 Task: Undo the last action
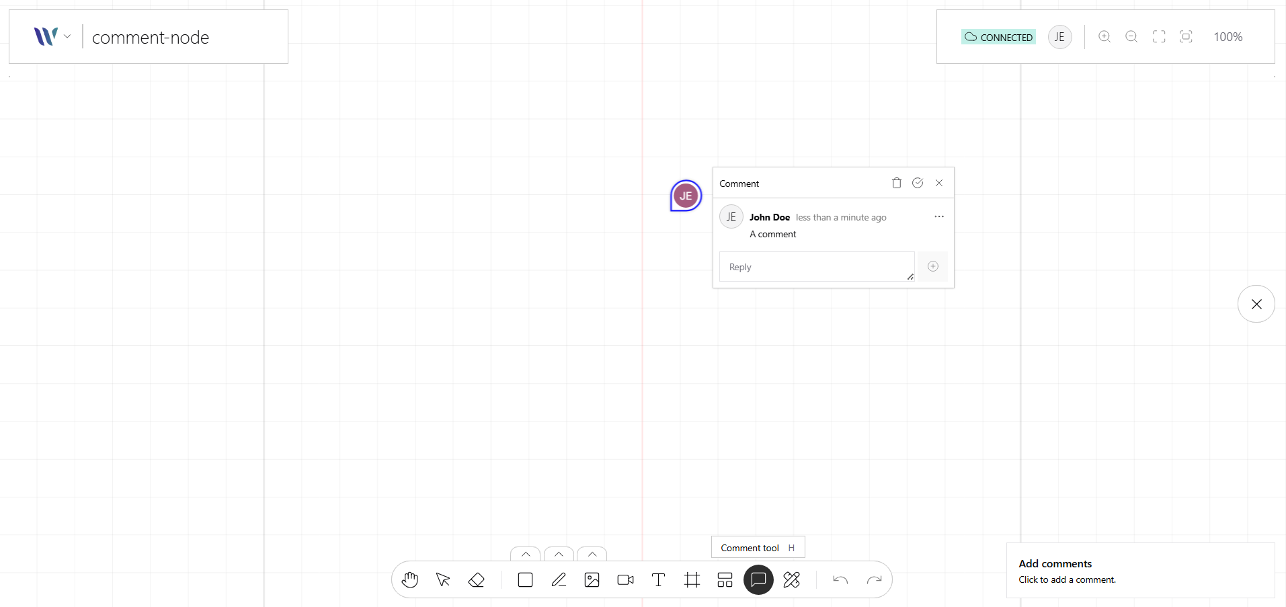pos(840,579)
